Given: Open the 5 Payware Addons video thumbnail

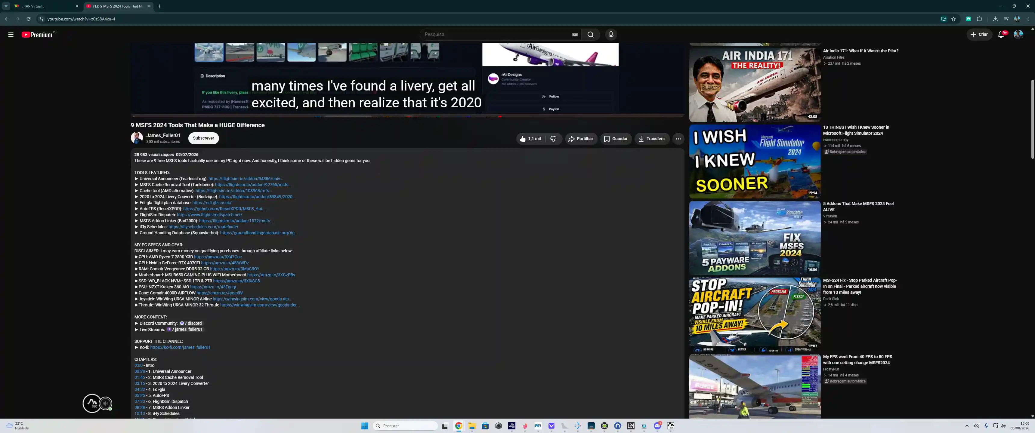Looking at the screenshot, I should pyautogui.click(x=755, y=238).
